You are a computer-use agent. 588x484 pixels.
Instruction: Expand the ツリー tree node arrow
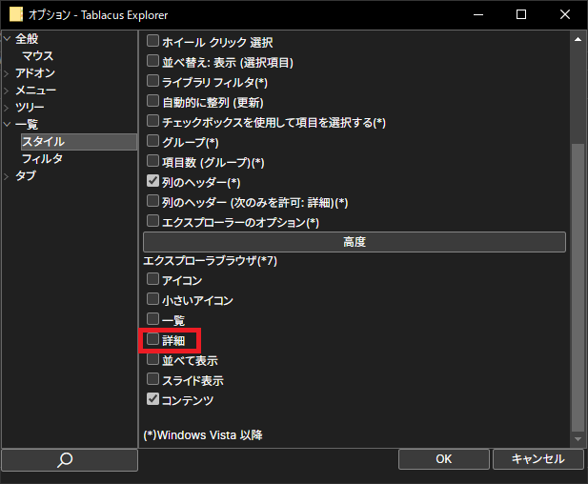click(7, 108)
